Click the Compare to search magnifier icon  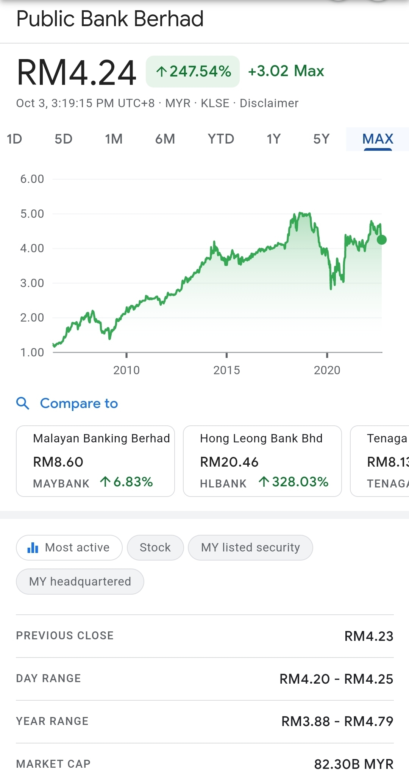point(23,403)
